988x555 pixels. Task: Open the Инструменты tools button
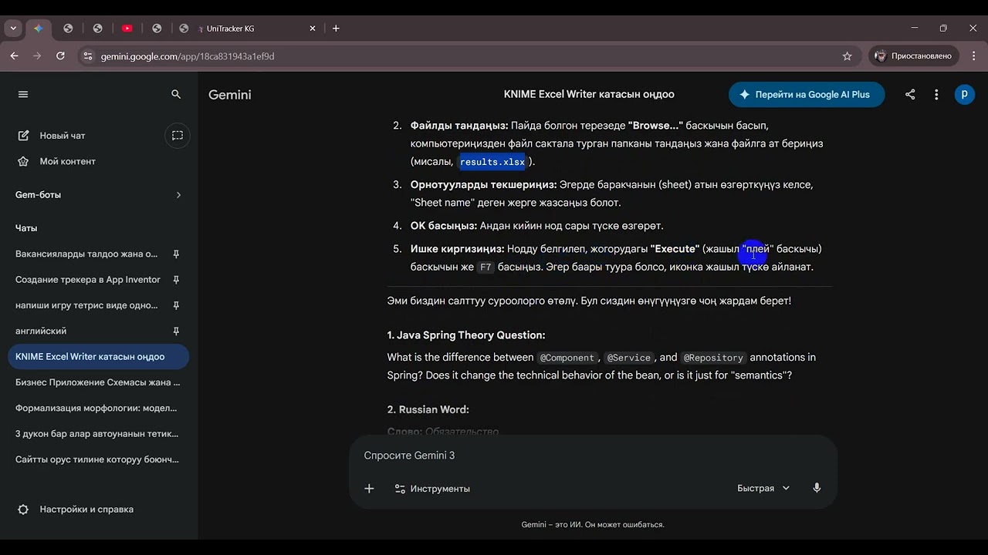tap(432, 489)
